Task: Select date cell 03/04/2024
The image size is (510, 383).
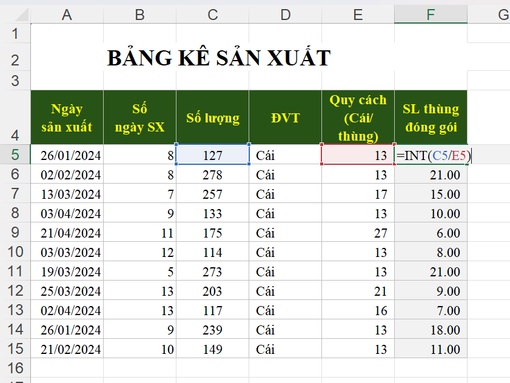Action: tap(67, 213)
